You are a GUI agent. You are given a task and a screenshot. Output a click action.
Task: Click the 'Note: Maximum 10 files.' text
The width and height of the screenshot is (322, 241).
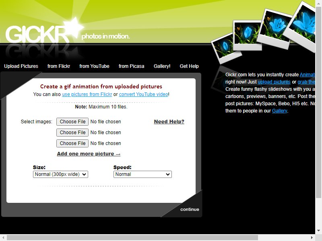click(101, 107)
